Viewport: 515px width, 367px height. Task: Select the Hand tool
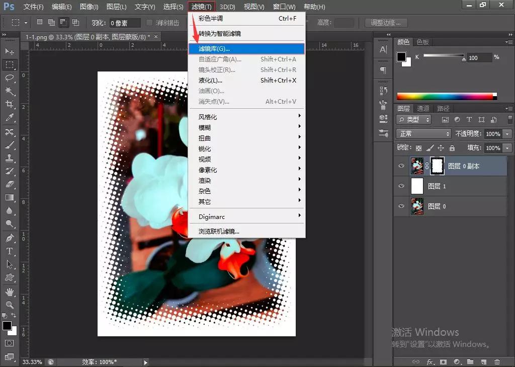tap(10, 292)
